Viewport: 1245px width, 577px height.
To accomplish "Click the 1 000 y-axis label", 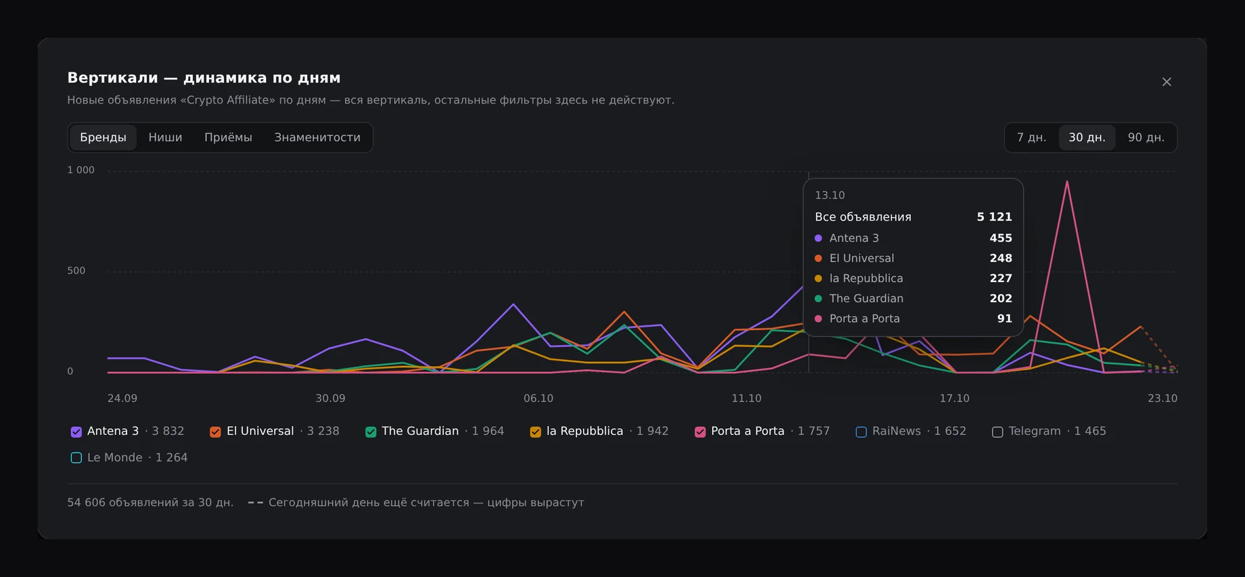I will coord(81,170).
